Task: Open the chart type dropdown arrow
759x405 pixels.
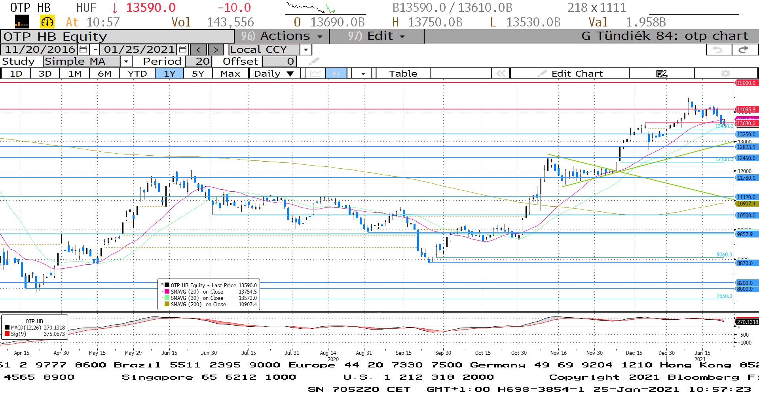Action: [x=363, y=73]
